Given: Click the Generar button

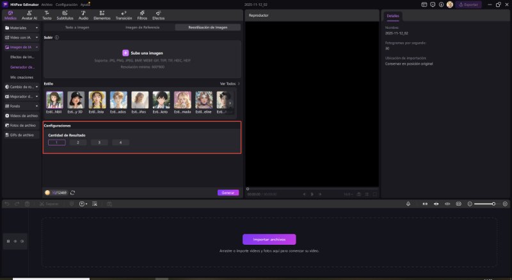Looking at the screenshot, I should pyautogui.click(x=228, y=193).
